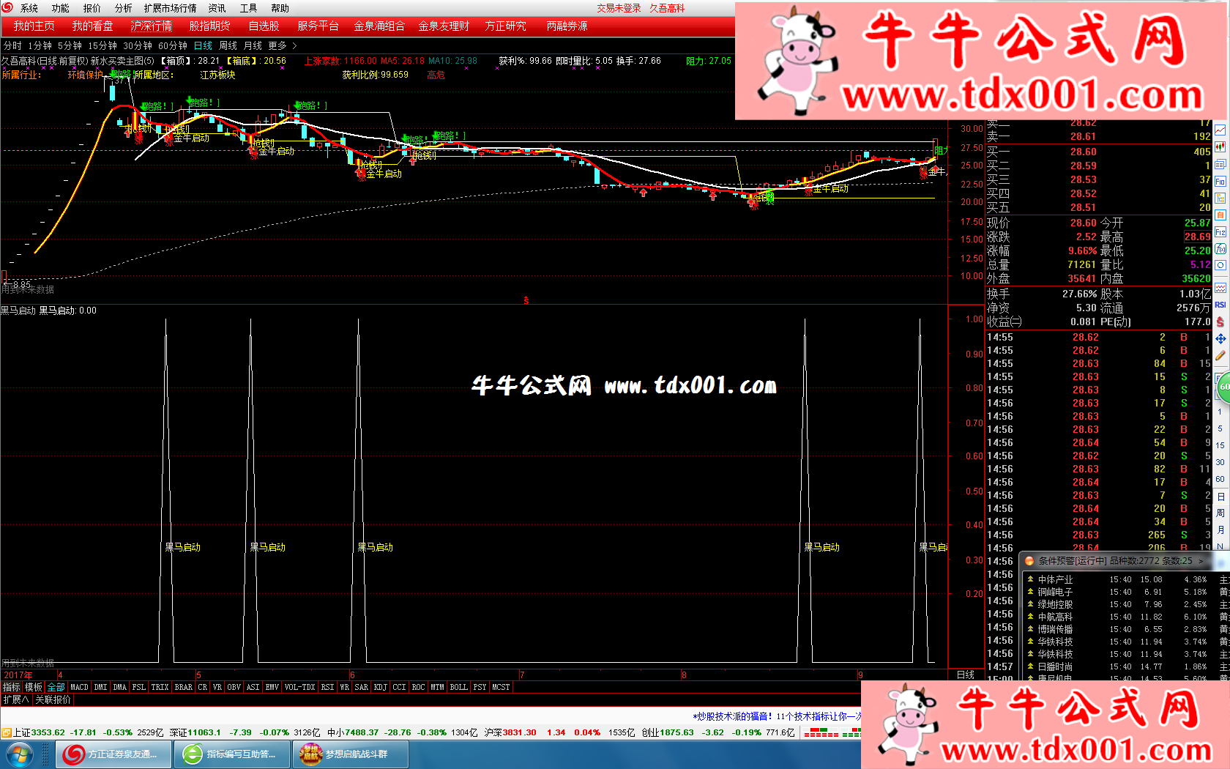Screen dimensions: 1230x769
Task: Select the KDJ indicator tab
Action: [x=380, y=687]
